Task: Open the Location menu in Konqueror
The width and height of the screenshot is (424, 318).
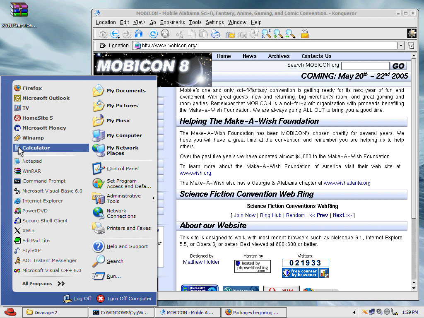Action: coord(106,22)
